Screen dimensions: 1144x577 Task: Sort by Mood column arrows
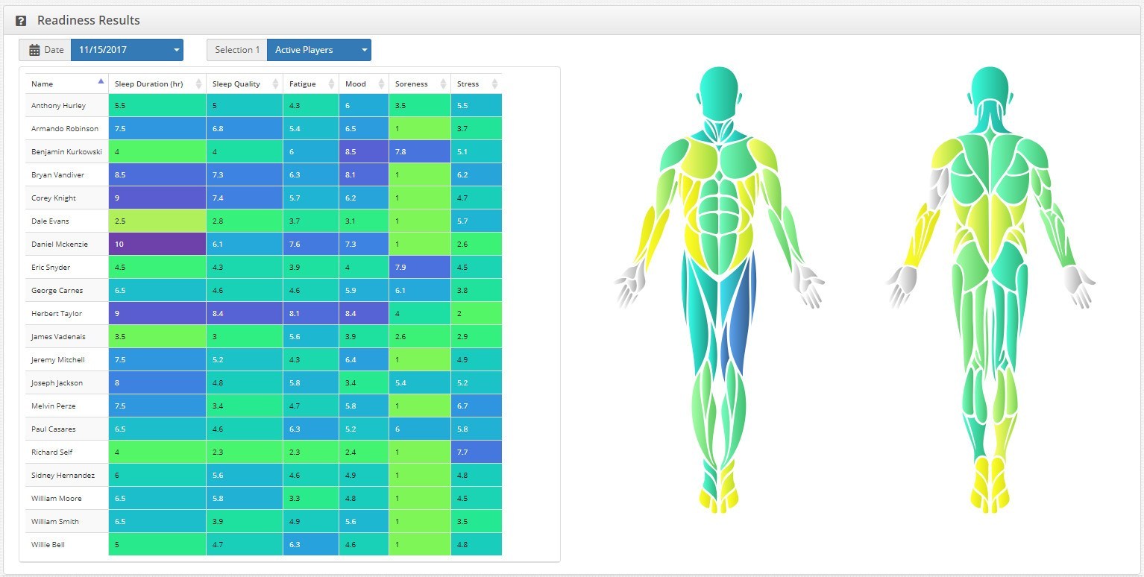point(381,84)
